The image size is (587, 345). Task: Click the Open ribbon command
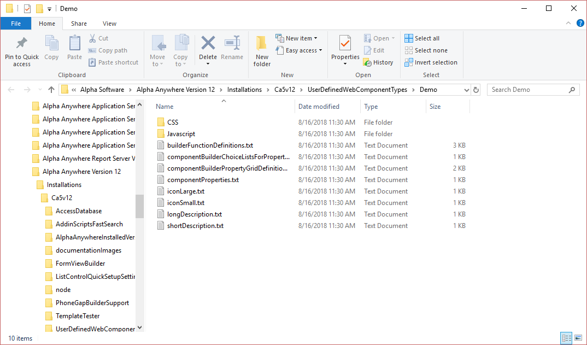[x=379, y=38]
